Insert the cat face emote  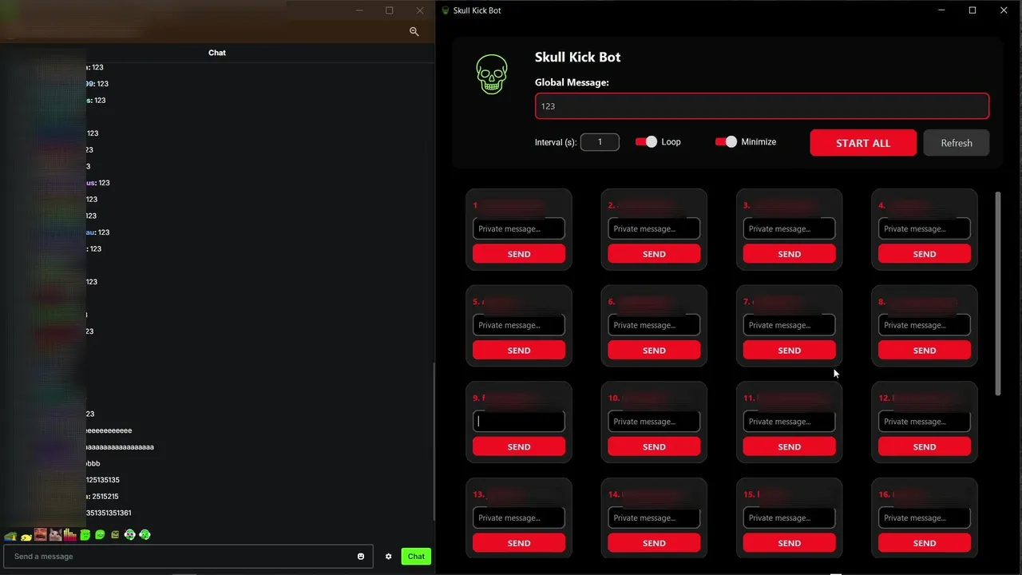[55, 535]
